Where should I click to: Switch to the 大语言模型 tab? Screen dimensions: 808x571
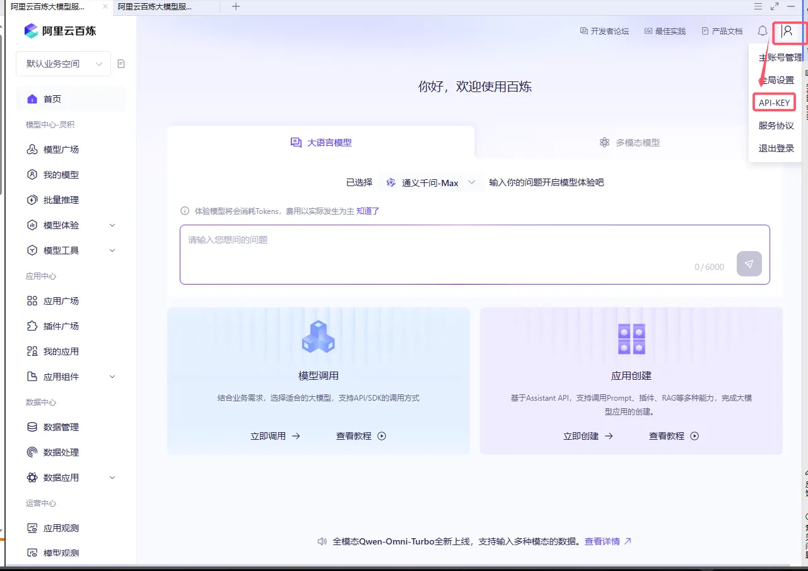click(x=321, y=143)
